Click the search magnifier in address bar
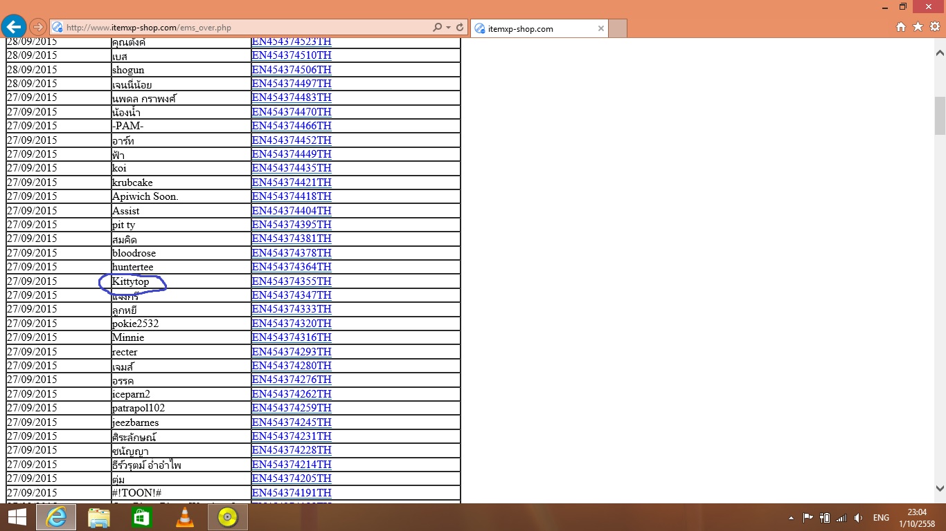The image size is (946, 531). [437, 28]
